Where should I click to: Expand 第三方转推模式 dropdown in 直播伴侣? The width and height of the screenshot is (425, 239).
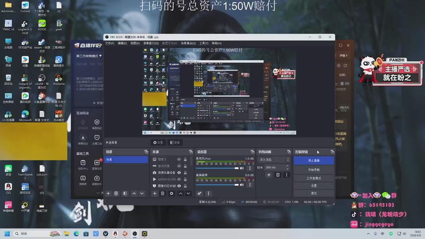[x=89, y=56]
